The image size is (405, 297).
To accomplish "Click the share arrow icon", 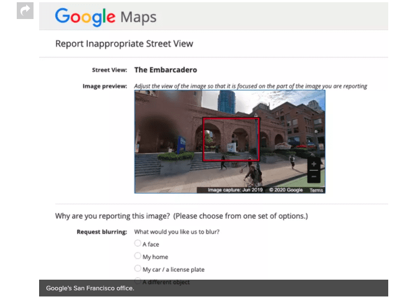I will click(x=25, y=10).
